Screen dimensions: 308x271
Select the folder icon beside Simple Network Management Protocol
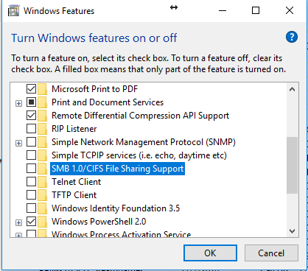(42, 142)
